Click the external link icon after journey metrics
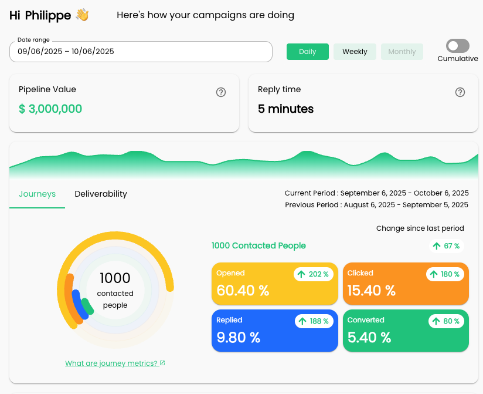The width and height of the screenshot is (483, 394). (162, 363)
